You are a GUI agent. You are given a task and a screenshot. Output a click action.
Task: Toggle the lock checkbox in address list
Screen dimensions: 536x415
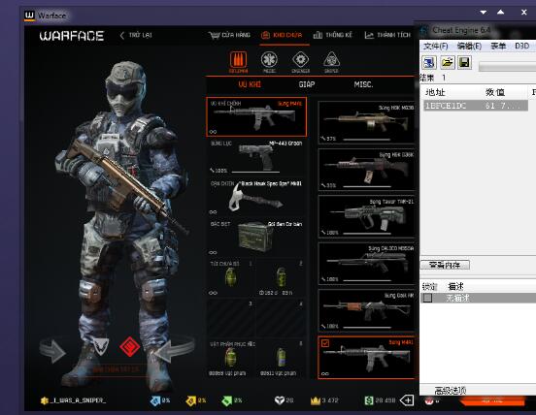[x=427, y=298]
